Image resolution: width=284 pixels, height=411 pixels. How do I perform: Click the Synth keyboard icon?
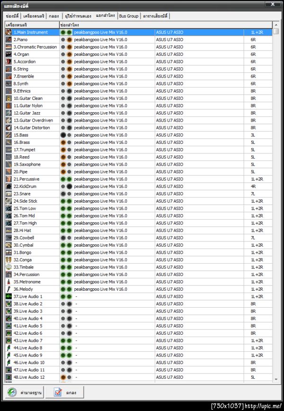tap(9, 84)
